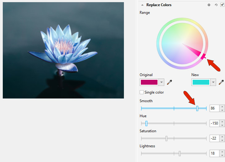Image resolution: width=225 pixels, height=162 pixels.
Task: Pick Original color with the eyedropper
Action: click(170, 82)
